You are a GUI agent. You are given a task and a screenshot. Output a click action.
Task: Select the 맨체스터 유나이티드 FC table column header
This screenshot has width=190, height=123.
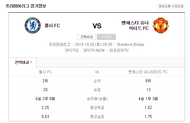[147, 72]
